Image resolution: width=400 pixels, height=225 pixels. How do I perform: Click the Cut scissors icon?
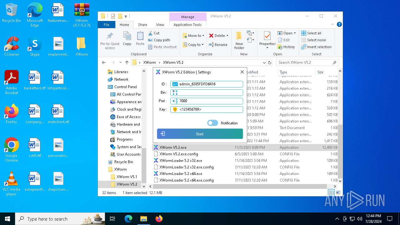pyautogui.click(x=150, y=33)
